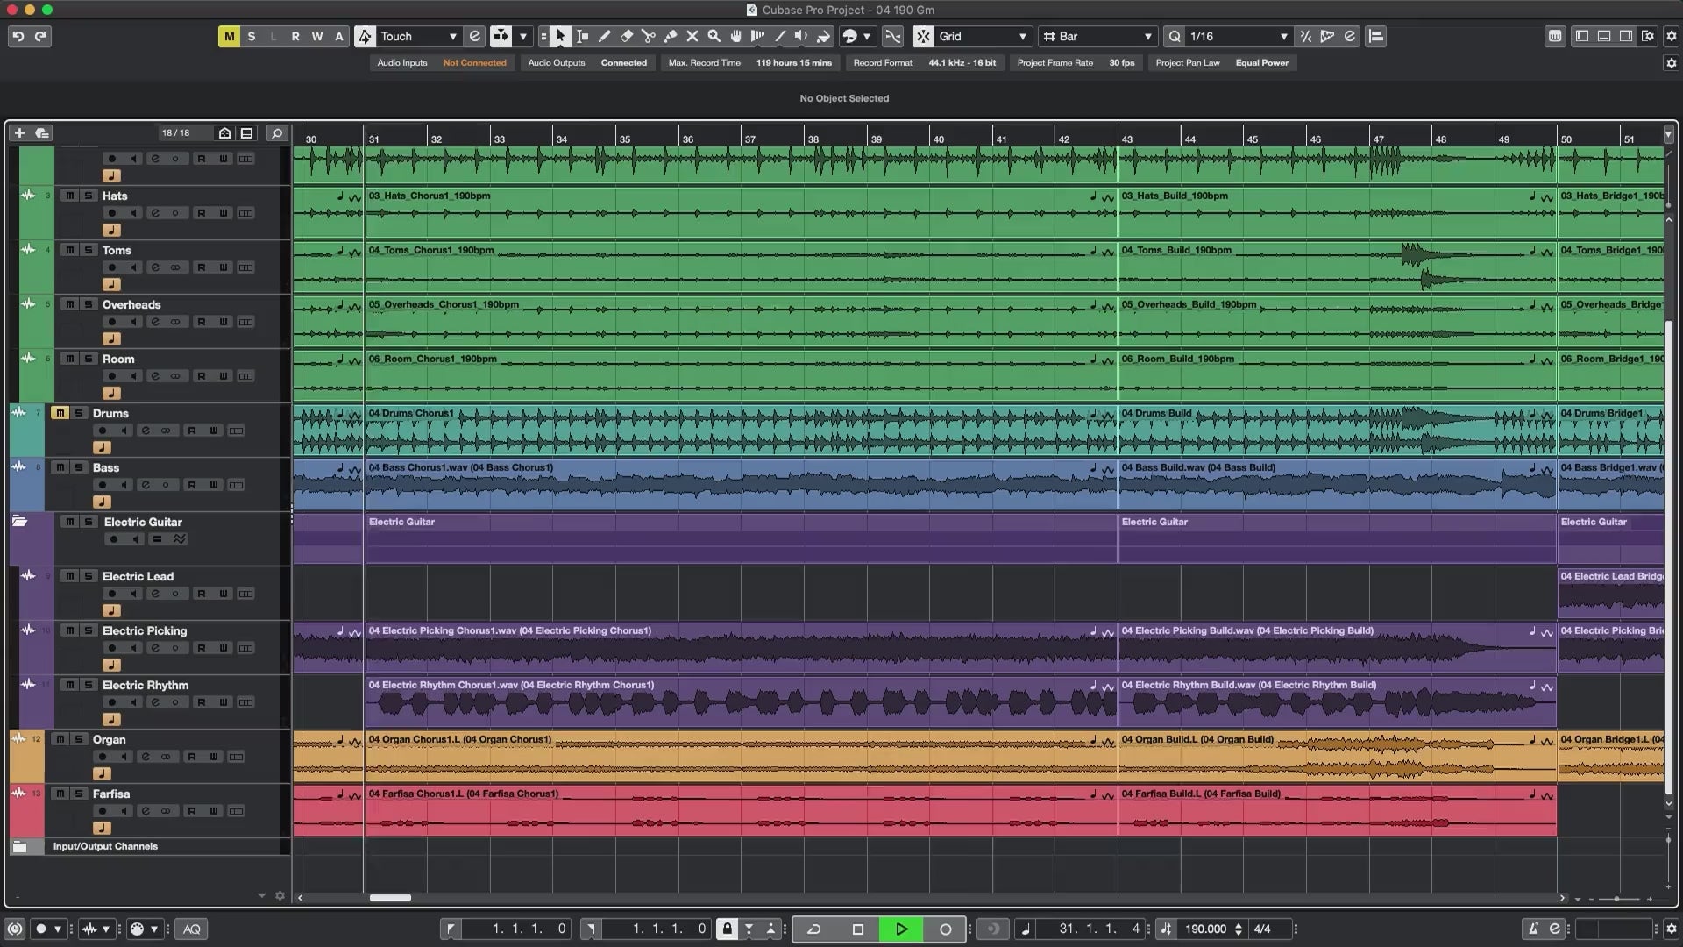Click the Add Track plus icon
Viewport: 1683px width, 947px height.
pyautogui.click(x=19, y=133)
